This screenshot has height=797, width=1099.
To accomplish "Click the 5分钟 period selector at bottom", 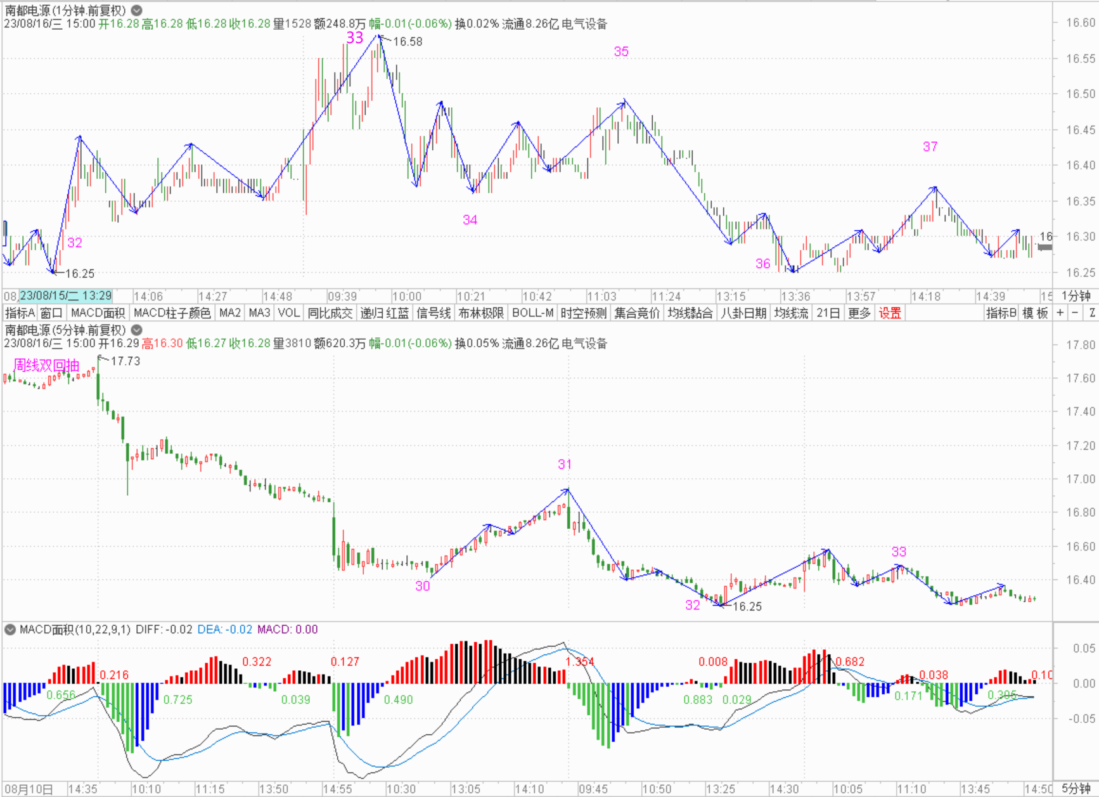I will click(1076, 789).
